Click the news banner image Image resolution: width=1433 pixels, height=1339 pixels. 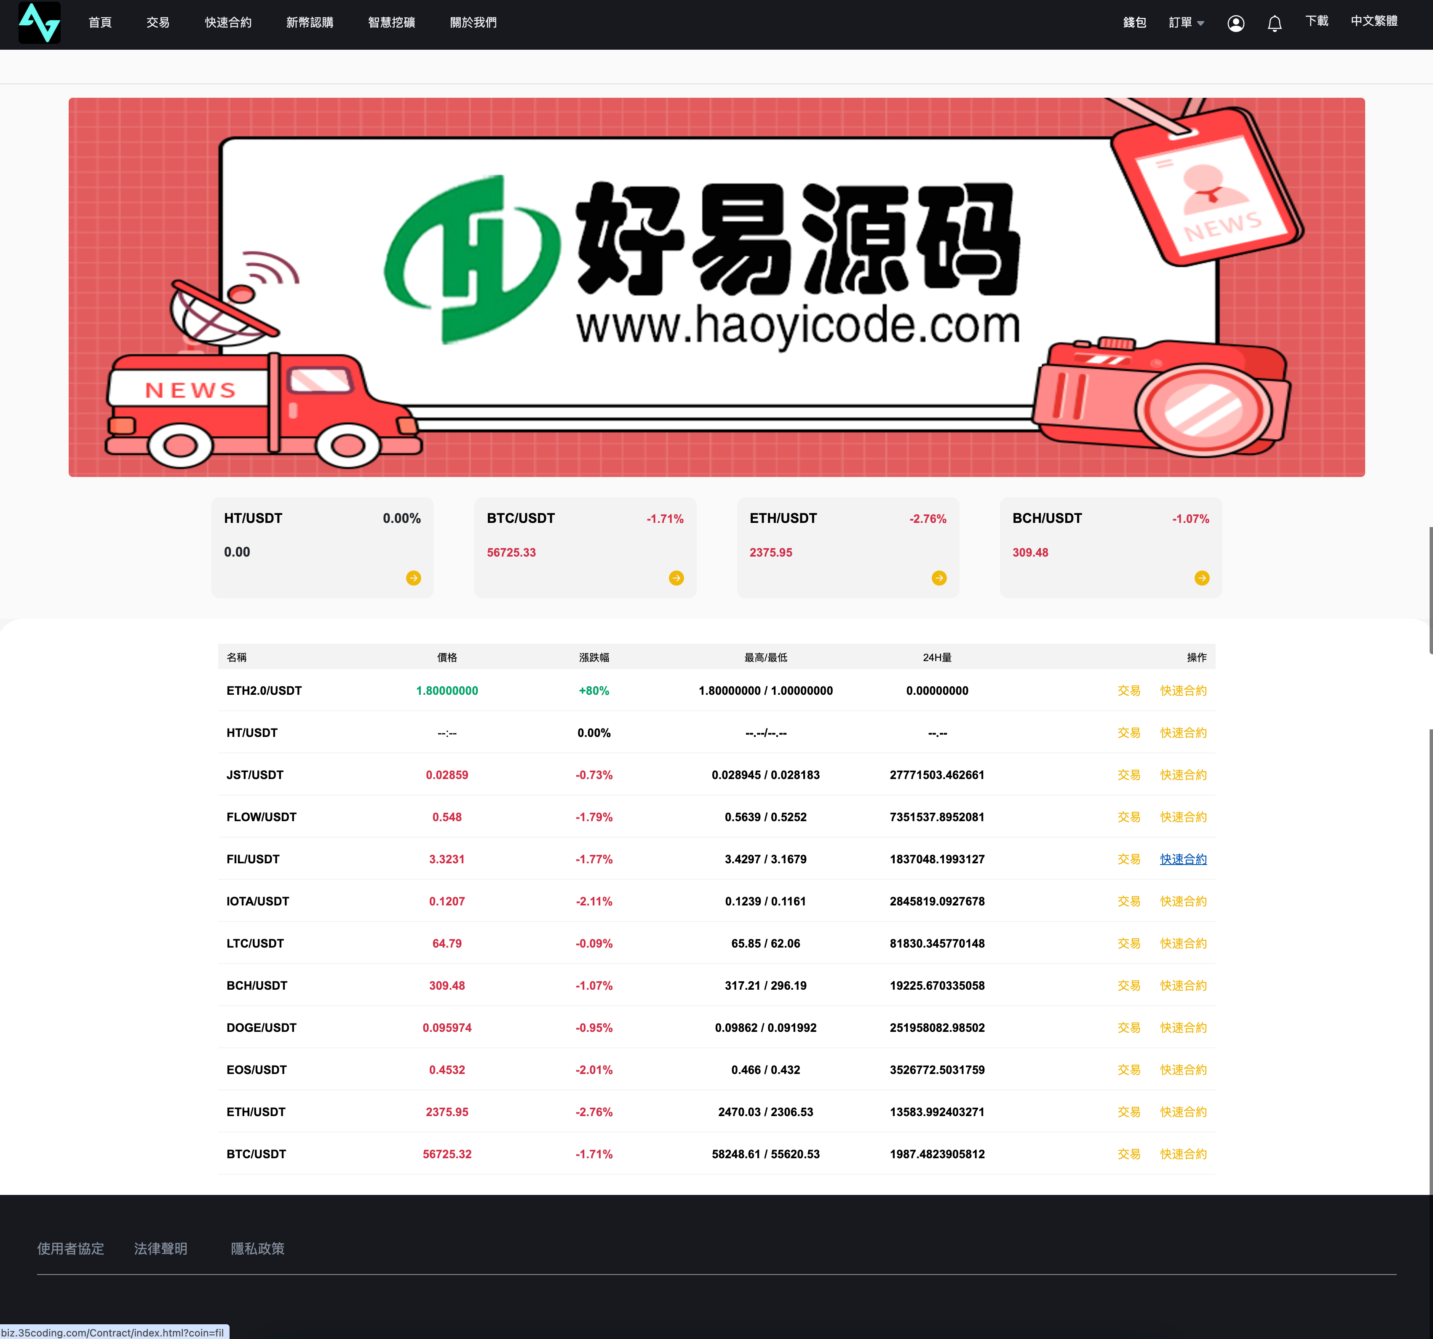pos(716,287)
